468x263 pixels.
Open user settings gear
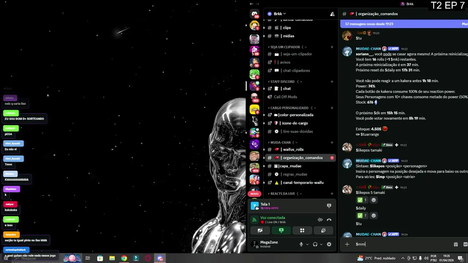(x=329, y=244)
